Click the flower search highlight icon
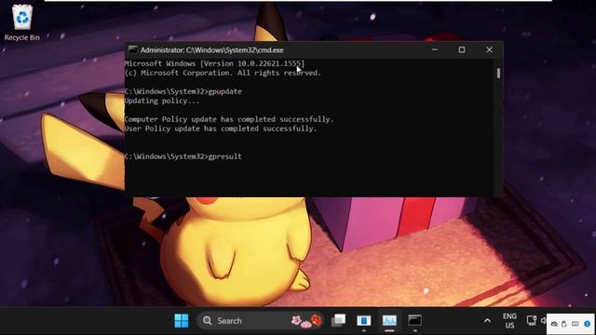The width and height of the screenshot is (596, 335). (x=306, y=321)
